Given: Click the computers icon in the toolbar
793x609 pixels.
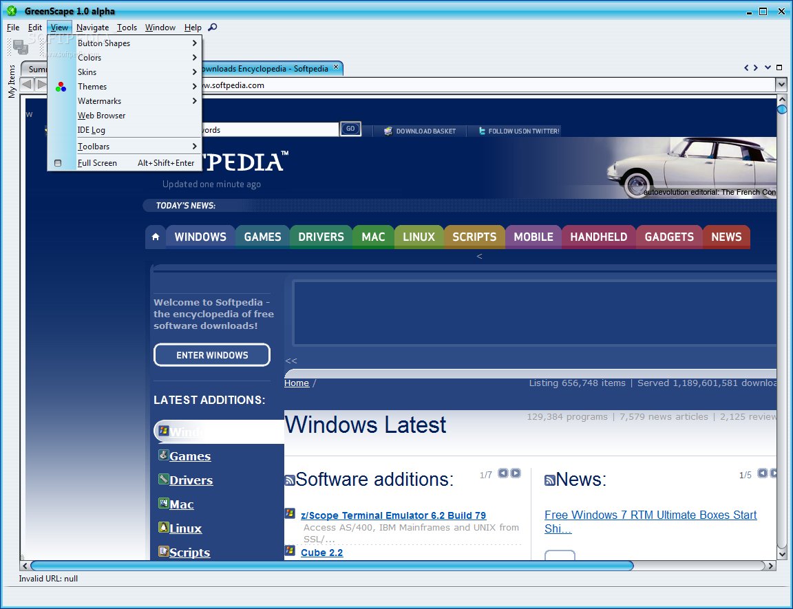Looking at the screenshot, I should (20, 47).
